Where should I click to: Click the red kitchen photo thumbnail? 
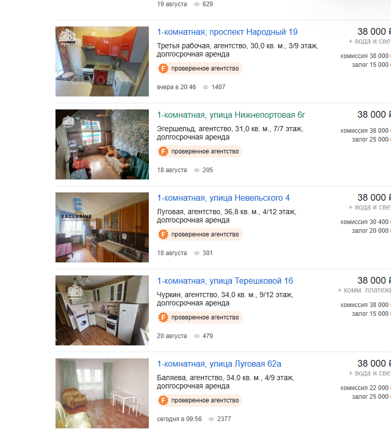(102, 61)
